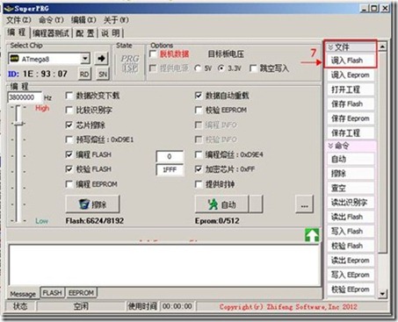Click 读出识别字 in the sidebar
Screen dimensions: 398x322
click(351, 203)
